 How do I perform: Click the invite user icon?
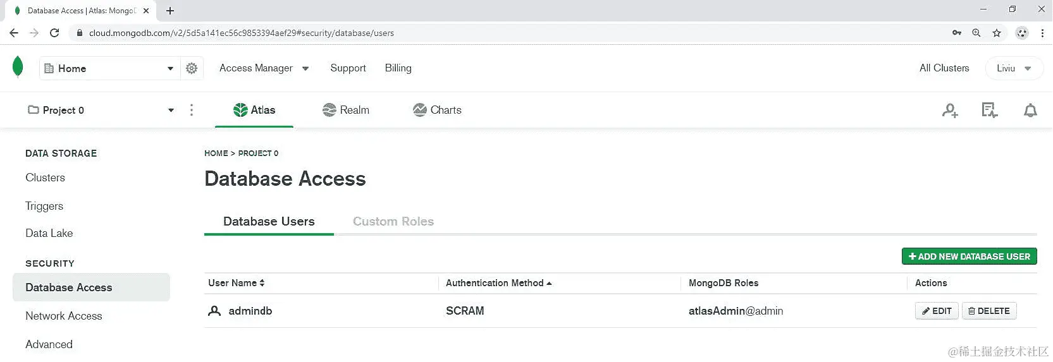tap(949, 111)
